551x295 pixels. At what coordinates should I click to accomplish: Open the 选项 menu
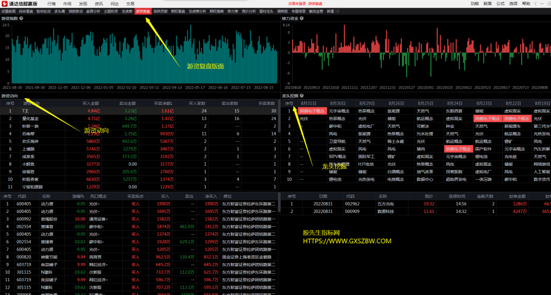pyautogui.click(x=513, y=3)
